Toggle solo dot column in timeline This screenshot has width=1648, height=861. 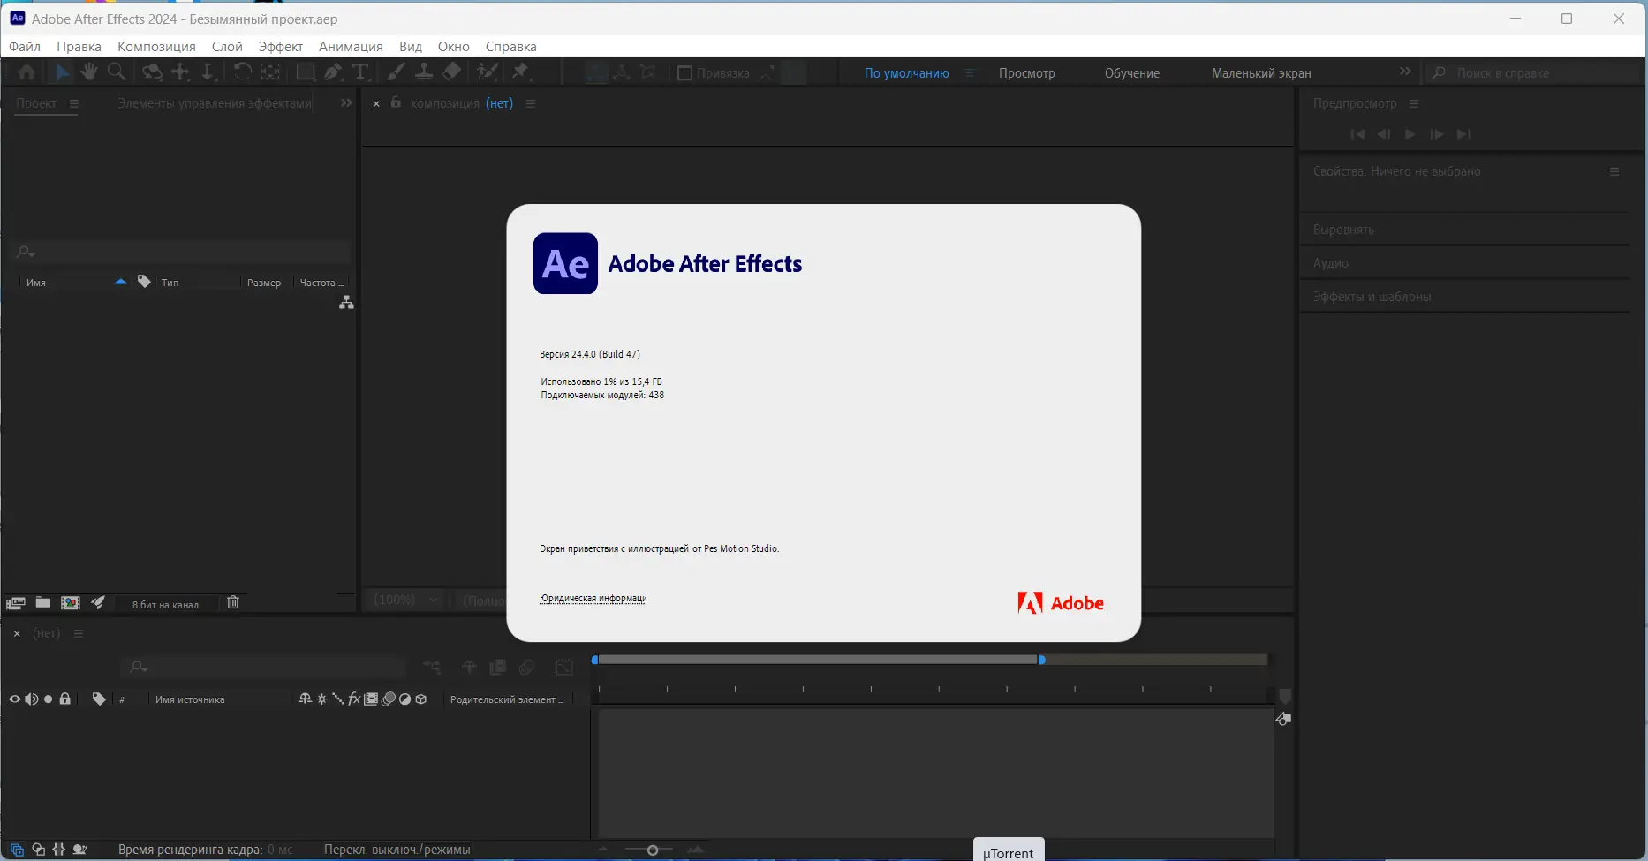[49, 699]
